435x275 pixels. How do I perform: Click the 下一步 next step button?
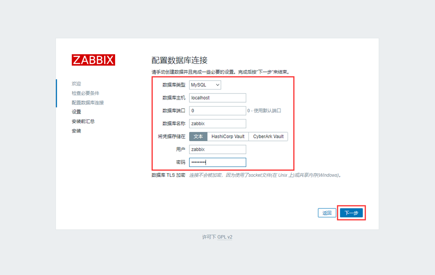coord(351,213)
